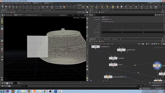Add a Point Light from the shelf

83,7
